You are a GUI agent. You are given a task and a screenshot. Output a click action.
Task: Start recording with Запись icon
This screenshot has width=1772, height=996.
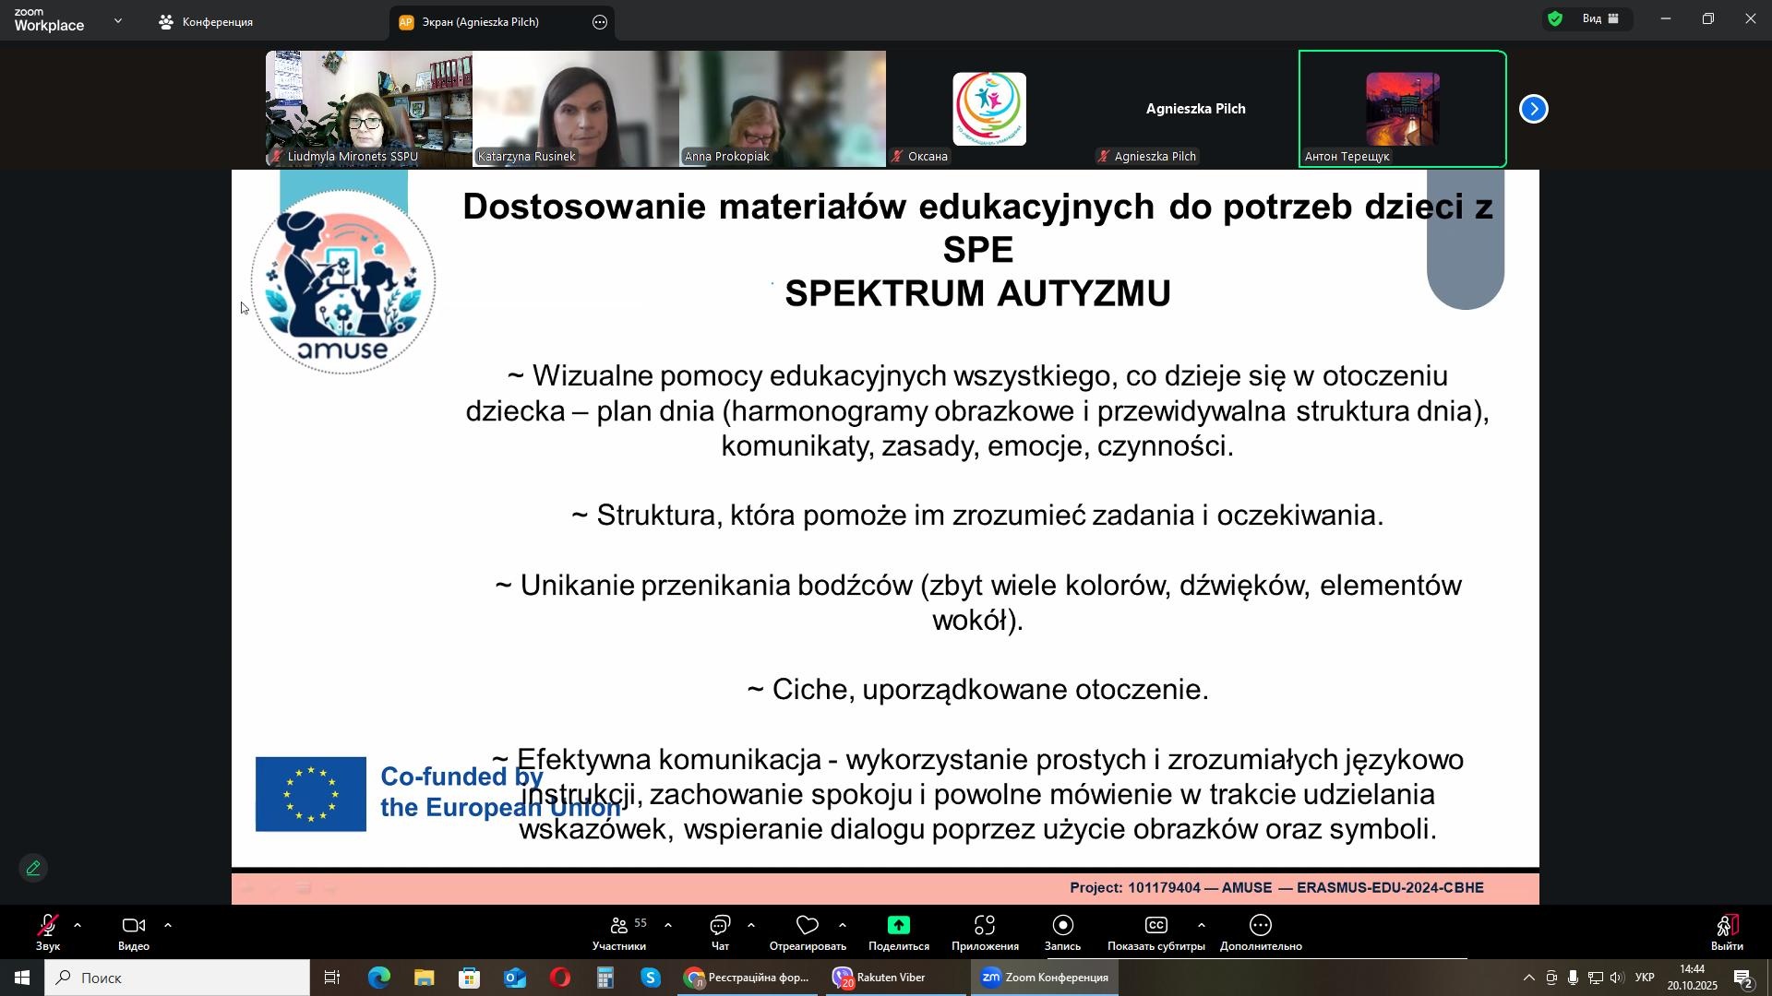coord(1062,927)
